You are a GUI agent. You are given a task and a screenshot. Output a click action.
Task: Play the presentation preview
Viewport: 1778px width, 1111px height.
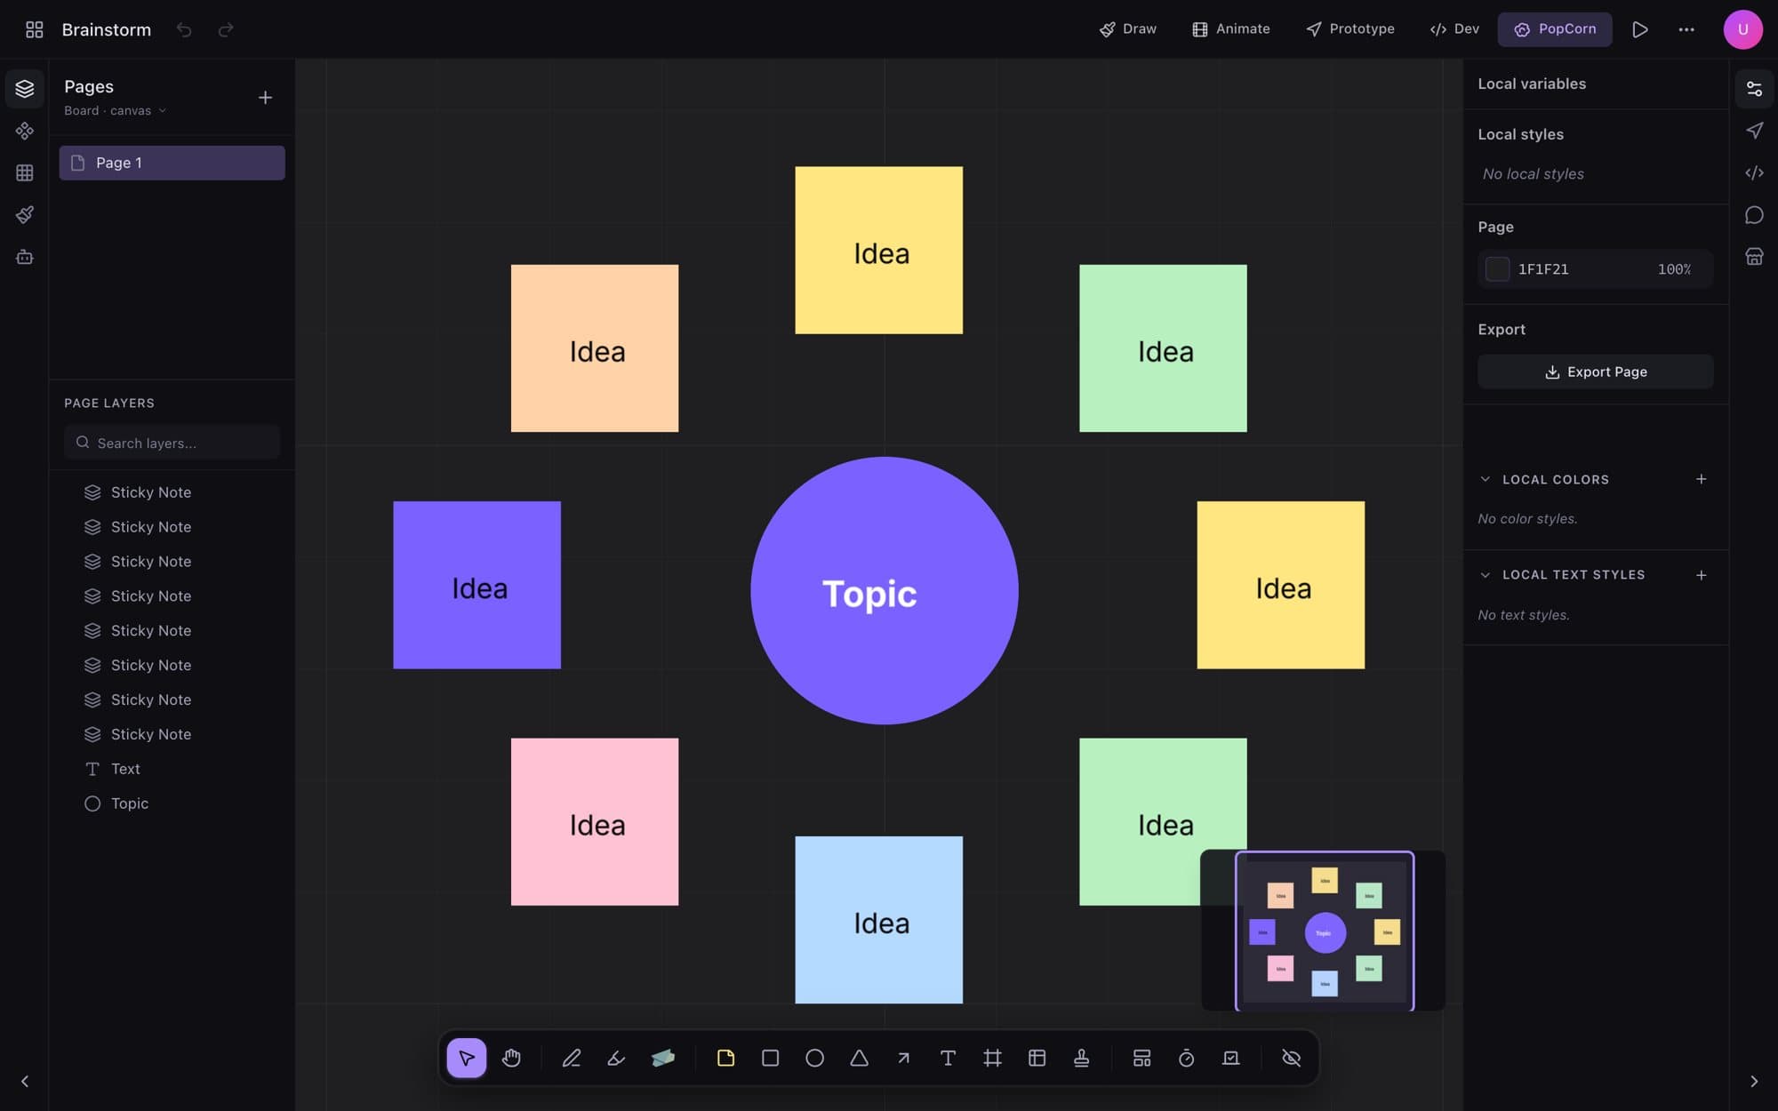pyautogui.click(x=1640, y=29)
